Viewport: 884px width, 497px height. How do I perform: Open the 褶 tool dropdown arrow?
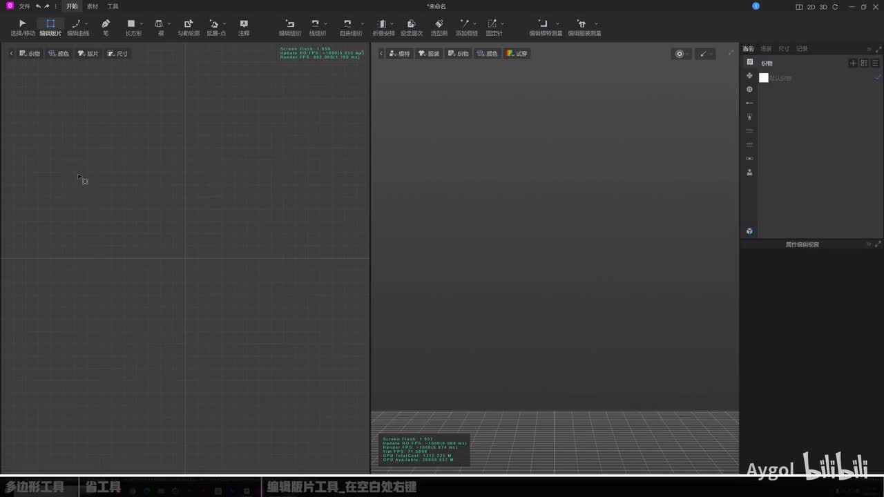point(169,23)
